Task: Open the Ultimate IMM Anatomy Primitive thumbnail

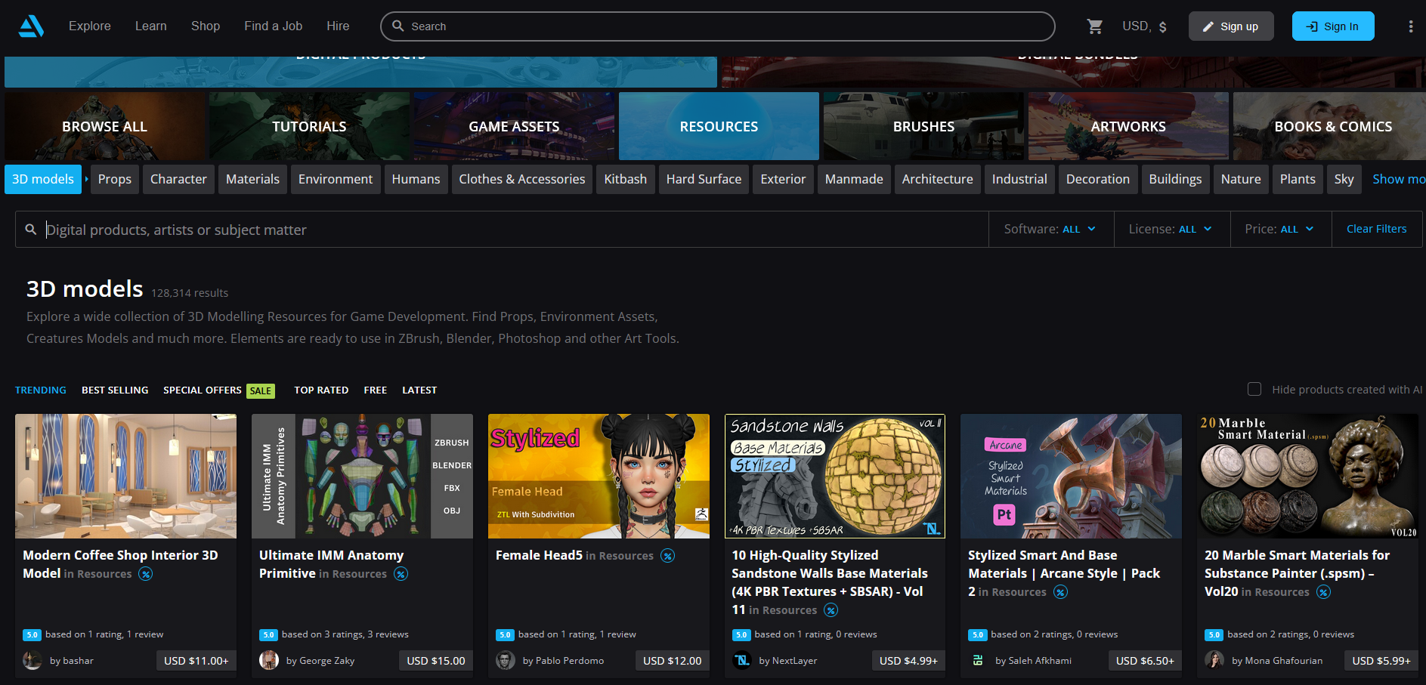Action: 362,476
